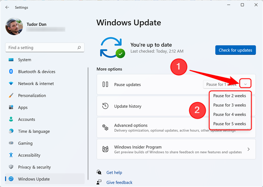
Task: Click the Gaming controller icon
Action: click(x=11, y=143)
